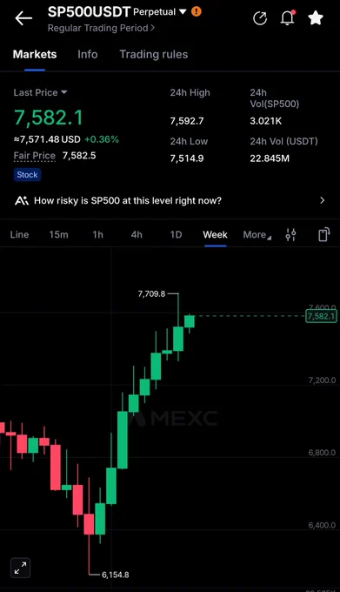Open Regular Trading Period details
340x592 pixels.
click(101, 29)
